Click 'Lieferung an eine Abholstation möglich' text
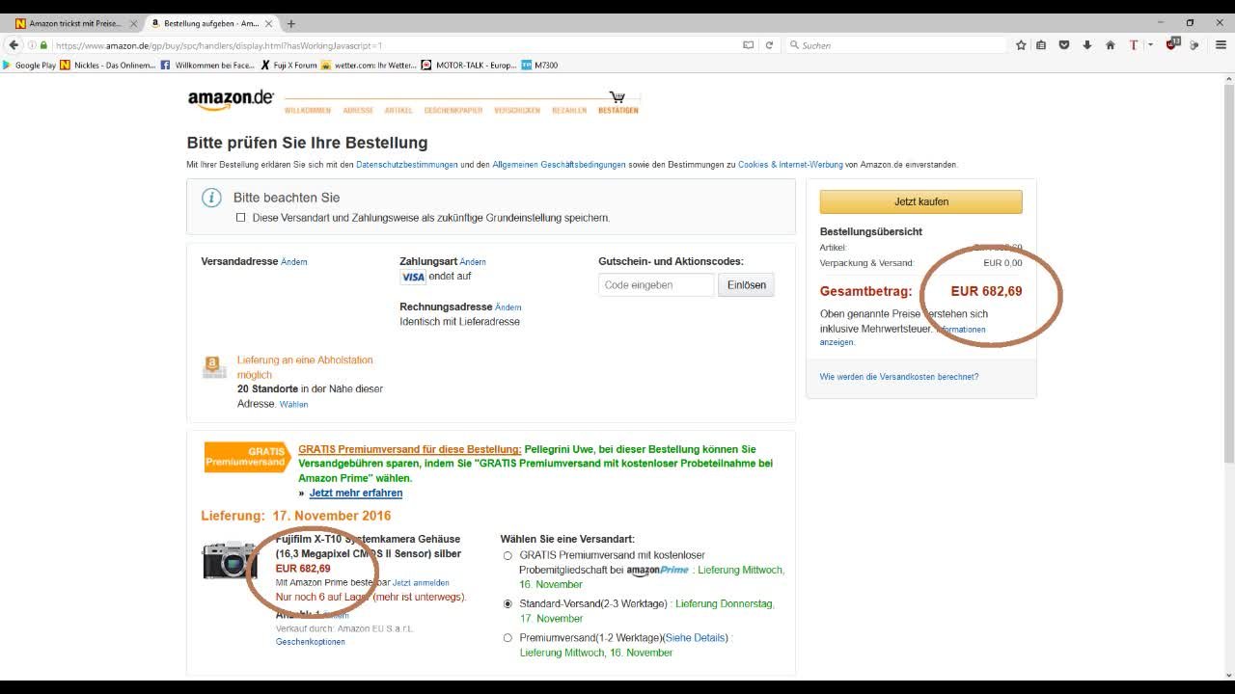 click(x=305, y=367)
